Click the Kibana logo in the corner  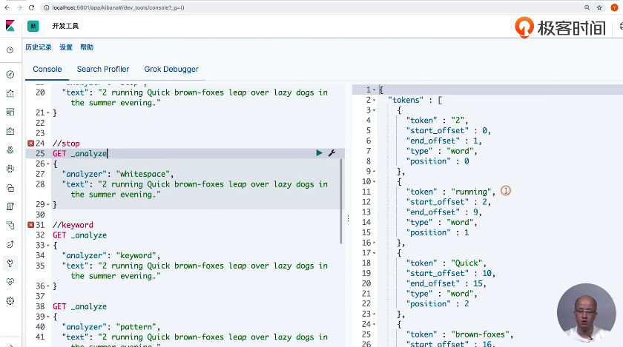(x=10, y=25)
